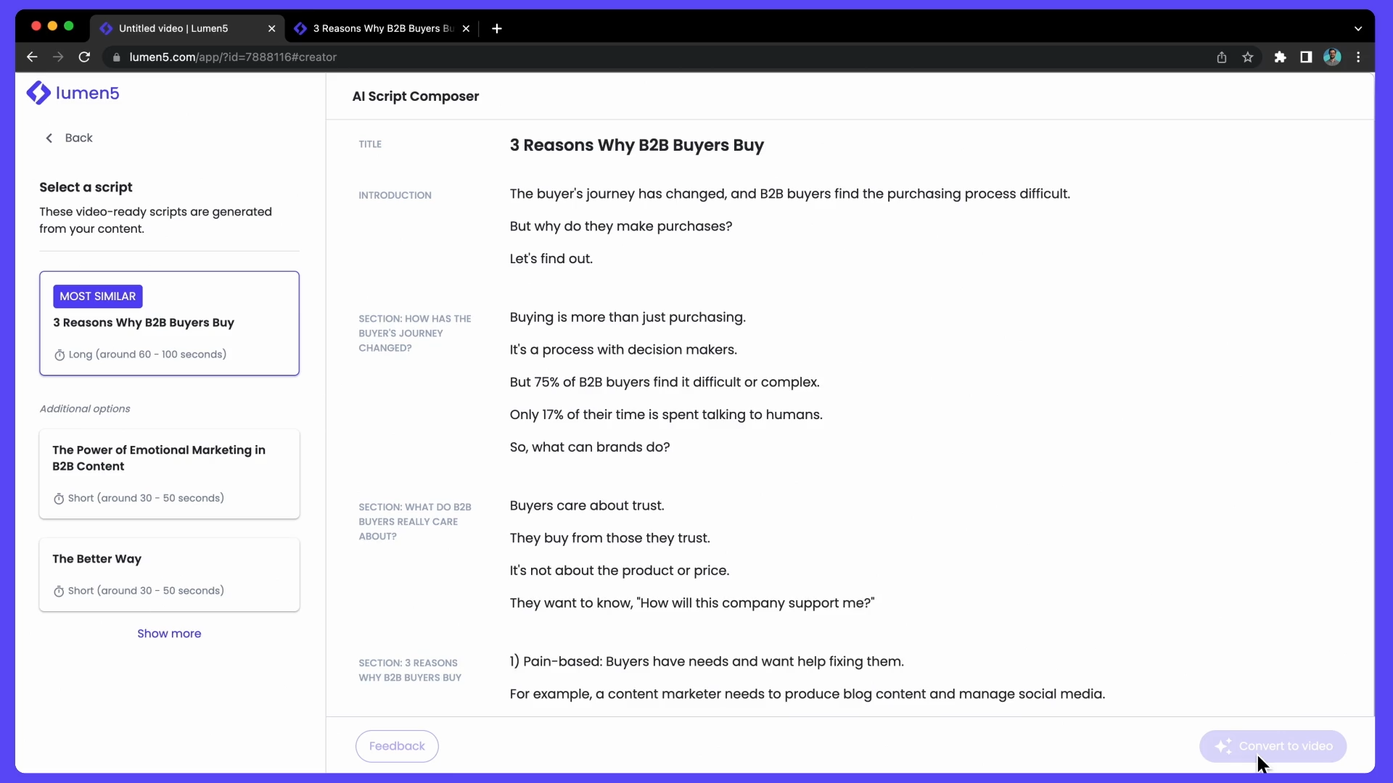
Task: Click the back arrow icon
Action: [x=49, y=138]
